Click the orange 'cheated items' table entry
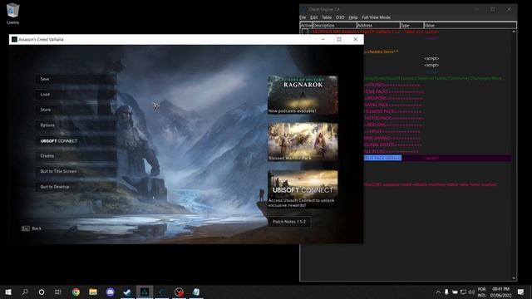The image size is (532, 299). pyautogui.click(x=381, y=51)
